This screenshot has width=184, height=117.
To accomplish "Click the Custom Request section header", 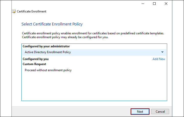I will pyautogui.click(x=34, y=64).
